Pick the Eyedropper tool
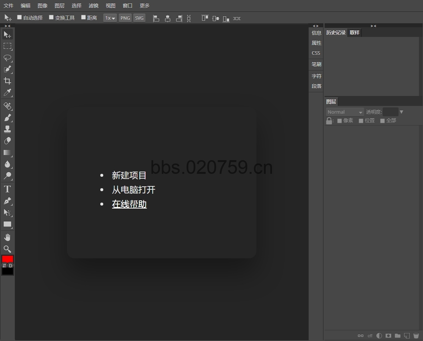This screenshot has height=341, width=423. coord(7,92)
